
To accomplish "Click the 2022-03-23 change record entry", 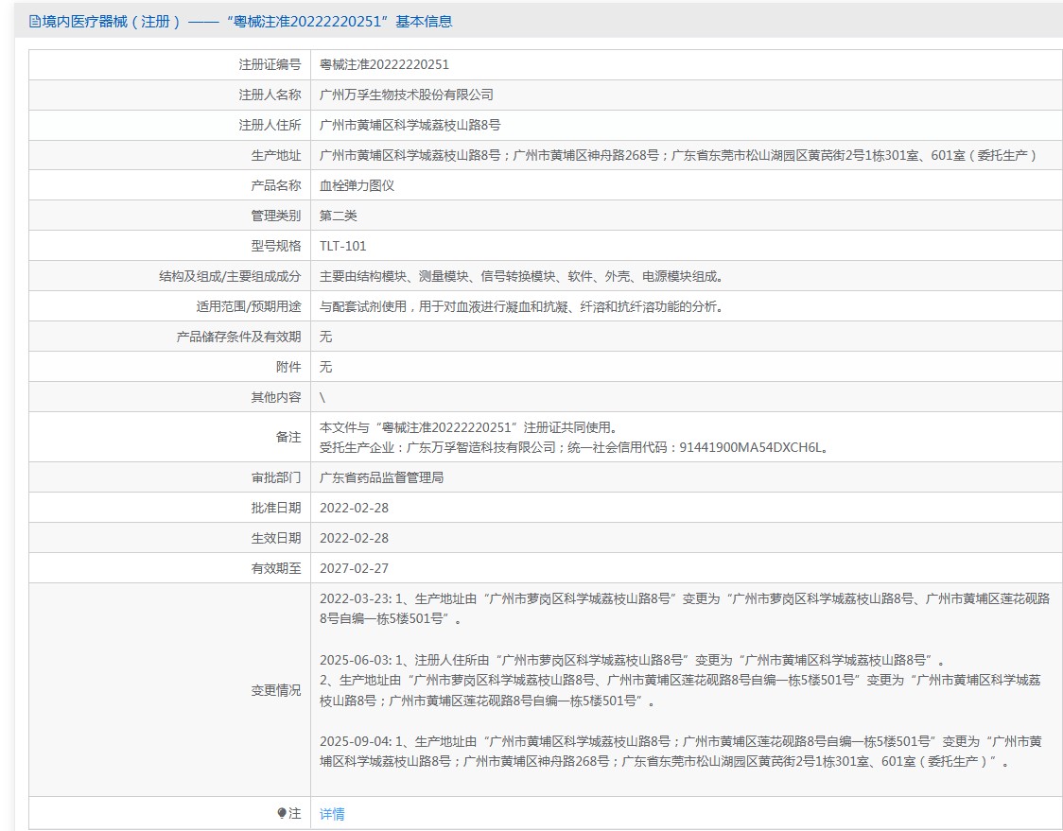I will coord(685,609).
